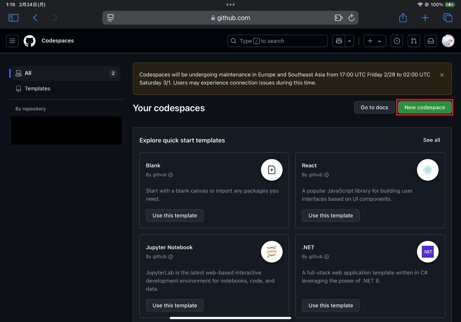461x322 pixels.
Task: Dismiss the maintenance notice banner
Action: [x=442, y=75]
